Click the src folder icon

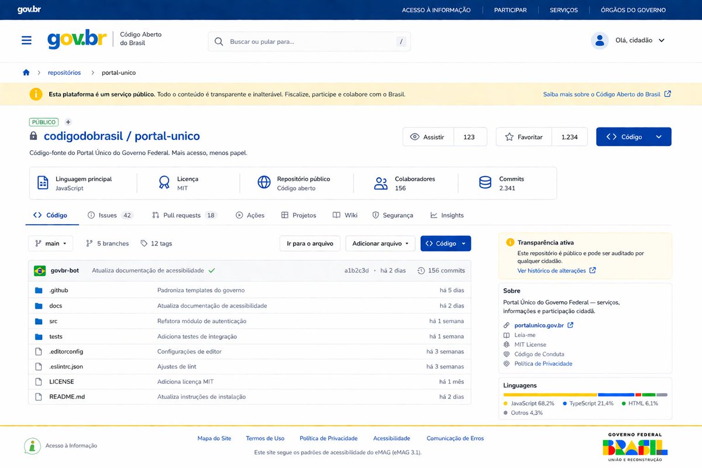39,321
